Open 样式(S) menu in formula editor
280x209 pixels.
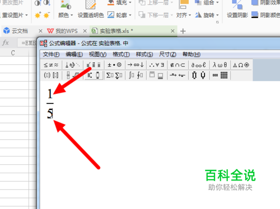point(144,54)
